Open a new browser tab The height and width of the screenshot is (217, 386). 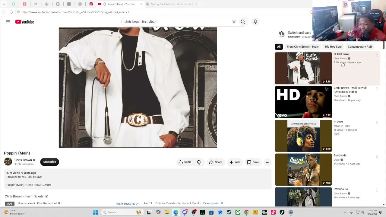tap(197, 4)
